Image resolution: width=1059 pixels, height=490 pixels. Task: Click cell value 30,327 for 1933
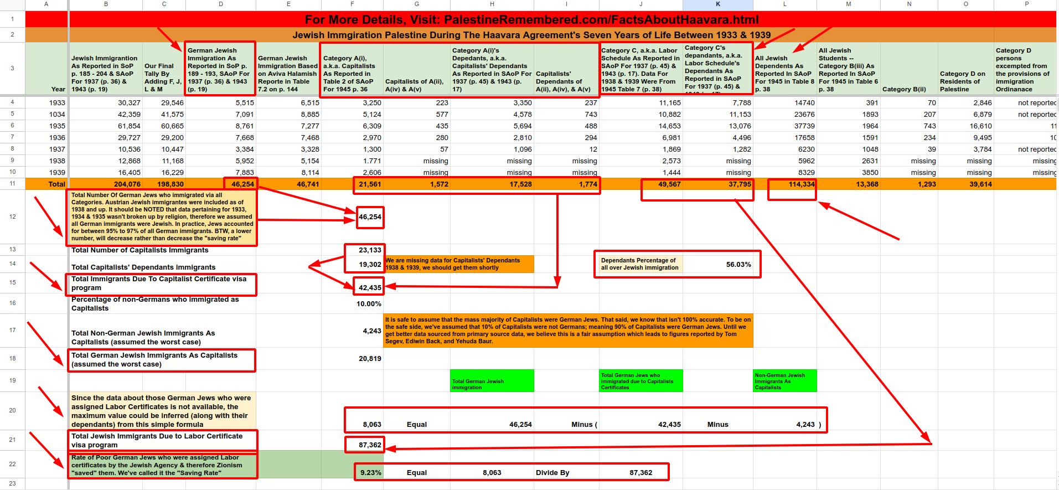106,102
